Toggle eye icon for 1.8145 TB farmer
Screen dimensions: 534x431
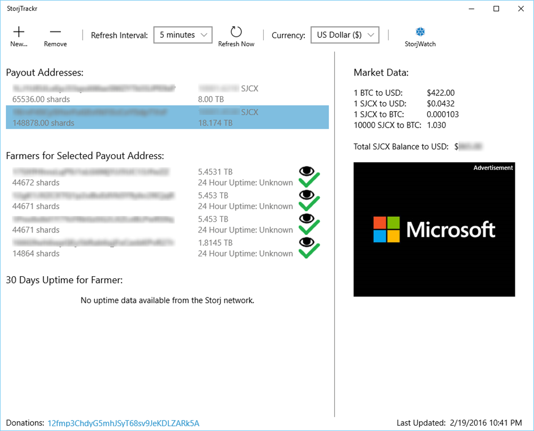(307, 242)
